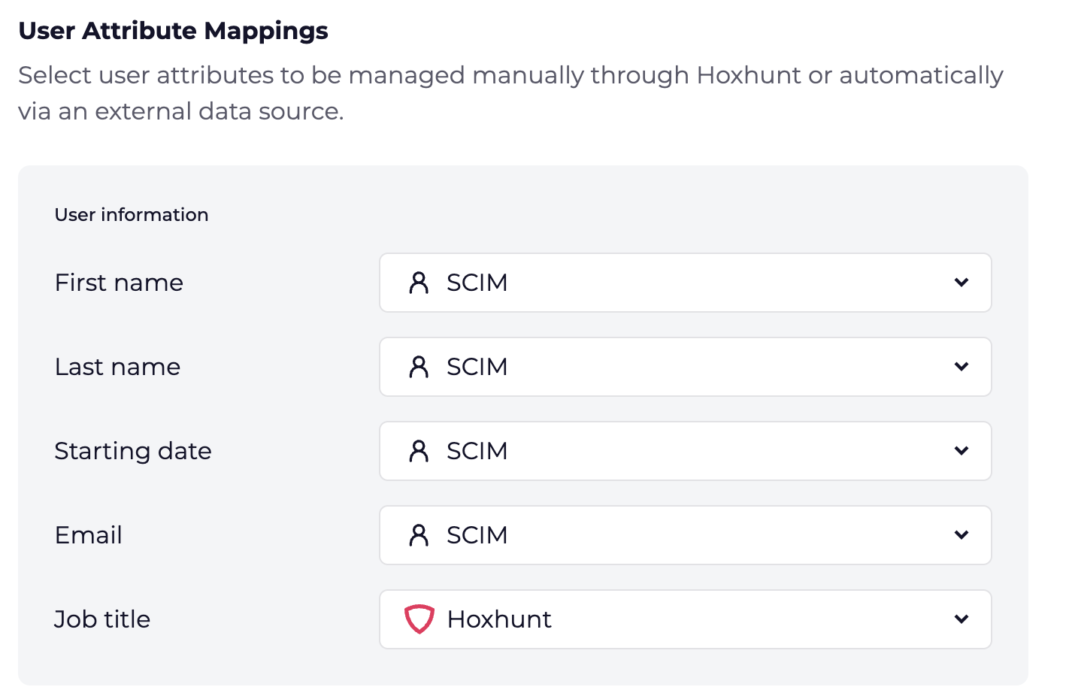Image resolution: width=1066 pixels, height=699 pixels.
Task: Click the red shield logo in Job title selector
Action: [x=419, y=619]
